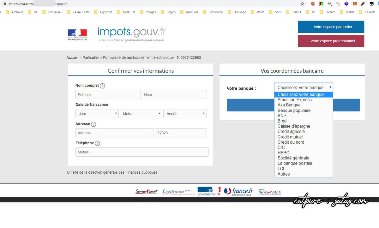The height and width of the screenshot is (228, 379).
Task: Click Votre espace professionnel button
Action: click(331, 41)
